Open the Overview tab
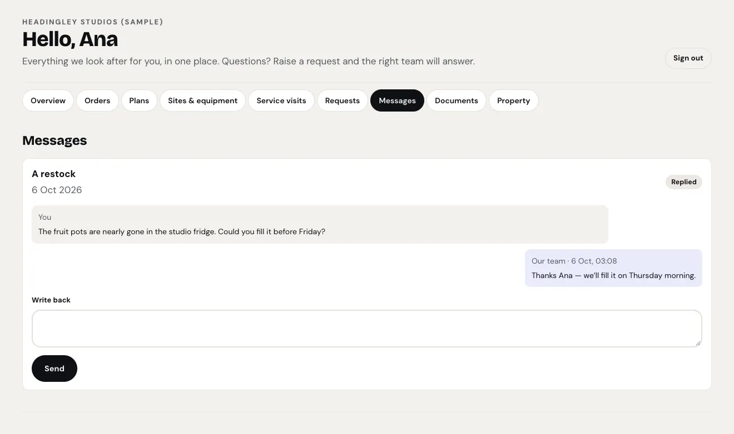Image resolution: width=734 pixels, height=434 pixels. click(48, 100)
